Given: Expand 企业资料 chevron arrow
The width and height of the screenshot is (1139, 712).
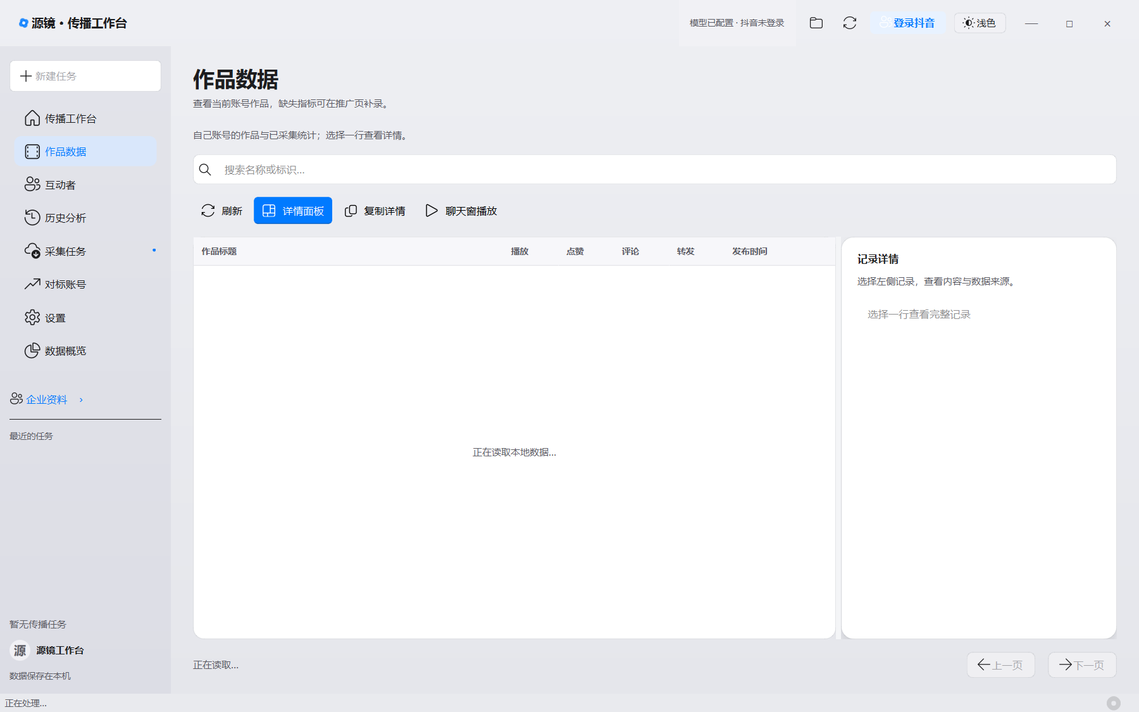Looking at the screenshot, I should [x=81, y=399].
